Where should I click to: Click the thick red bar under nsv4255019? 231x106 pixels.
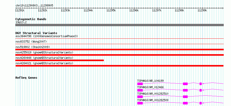119,55
